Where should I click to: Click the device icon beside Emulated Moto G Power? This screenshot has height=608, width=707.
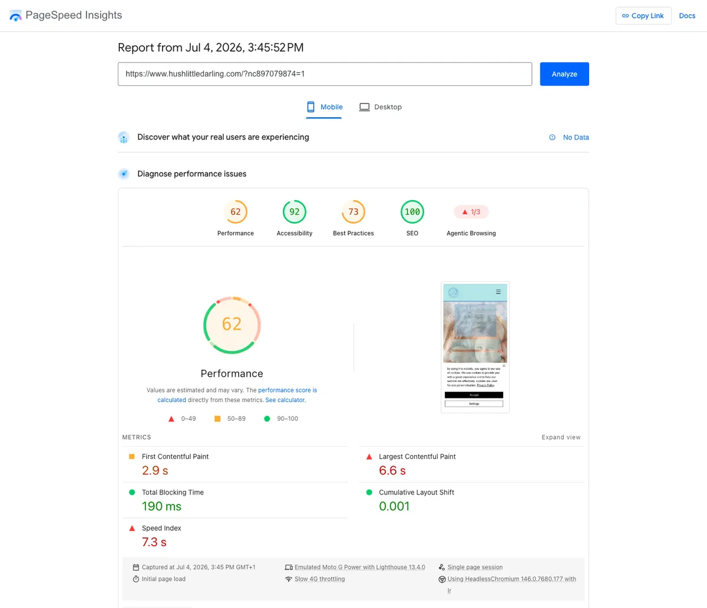coord(289,567)
